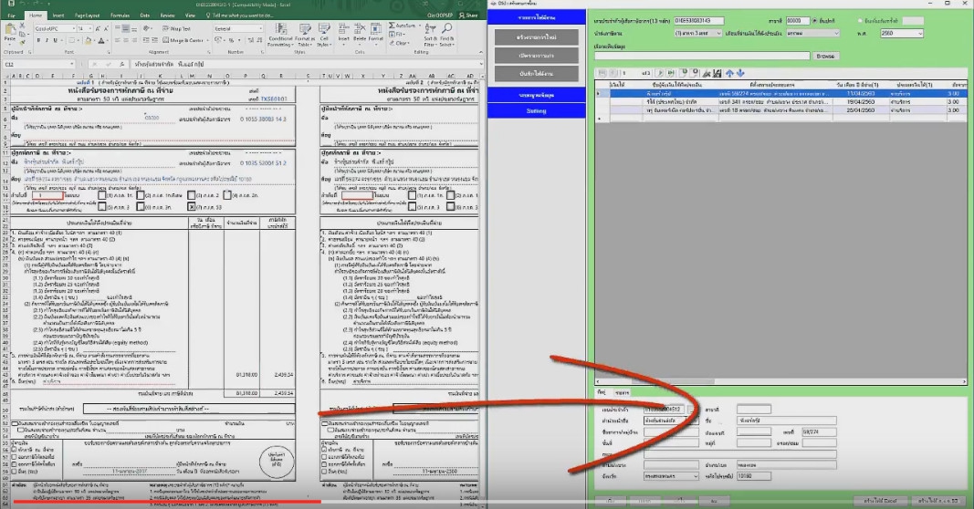Click the Cut scissors icon in Excel
Viewport: 974px width, 509px height.
tap(22, 26)
